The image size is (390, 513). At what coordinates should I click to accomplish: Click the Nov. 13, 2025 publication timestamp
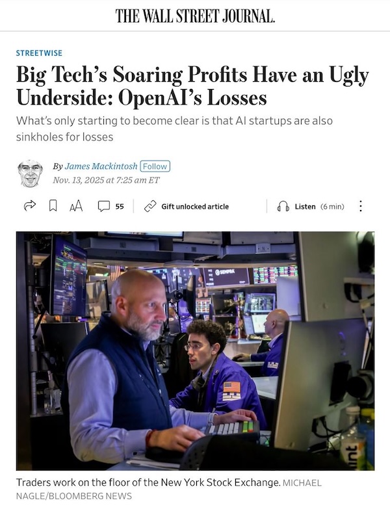coord(107,180)
